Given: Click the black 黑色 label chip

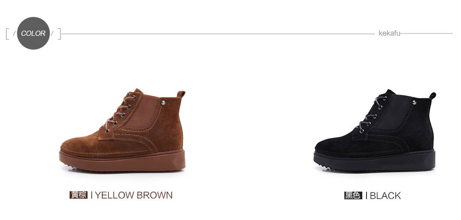Looking at the screenshot, I should point(353,195).
